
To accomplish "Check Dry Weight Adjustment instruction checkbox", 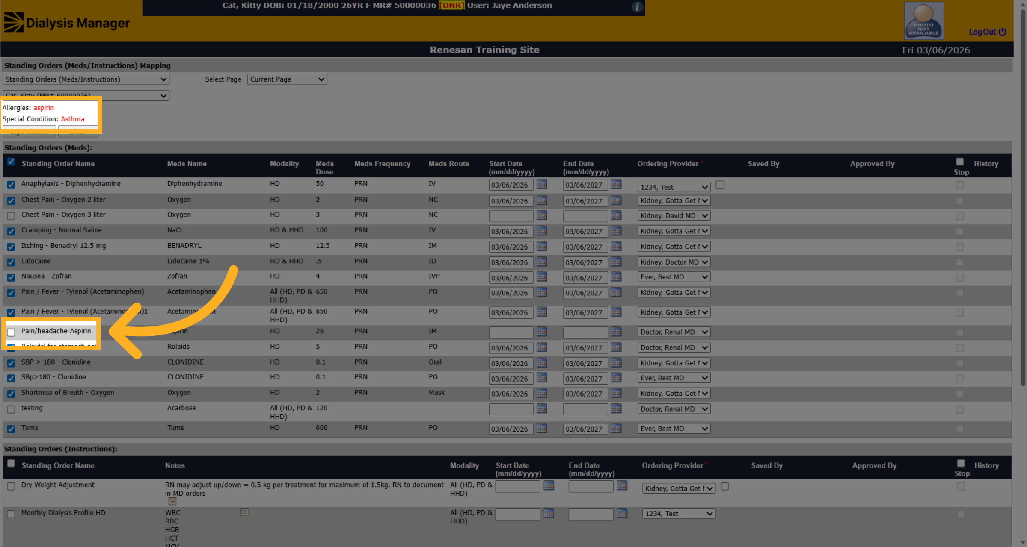I will [11, 486].
